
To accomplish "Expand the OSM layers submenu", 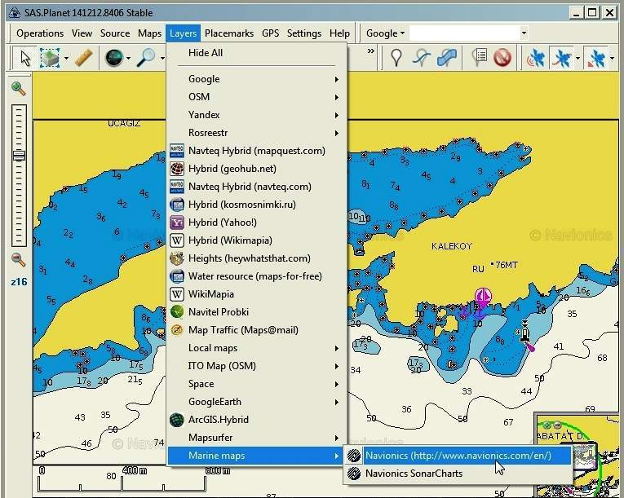I will pyautogui.click(x=257, y=97).
